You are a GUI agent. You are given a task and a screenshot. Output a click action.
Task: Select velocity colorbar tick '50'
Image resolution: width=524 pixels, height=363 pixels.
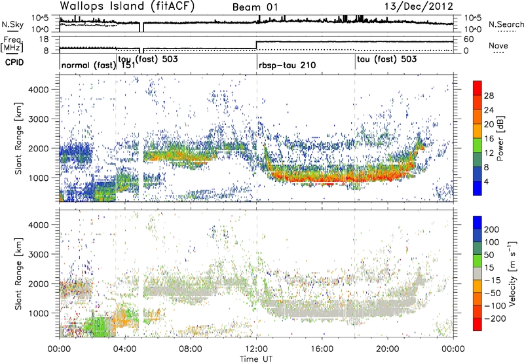point(489,255)
